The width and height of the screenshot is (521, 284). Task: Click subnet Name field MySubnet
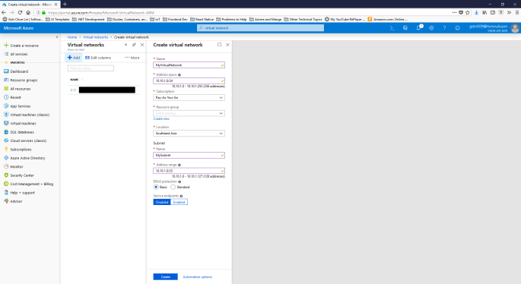tap(189, 155)
